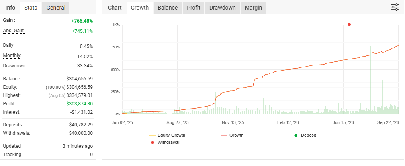Screen dimensions: 405x166
Task: Click the Sep 22, '26 axis date
Action: (x=388, y=122)
